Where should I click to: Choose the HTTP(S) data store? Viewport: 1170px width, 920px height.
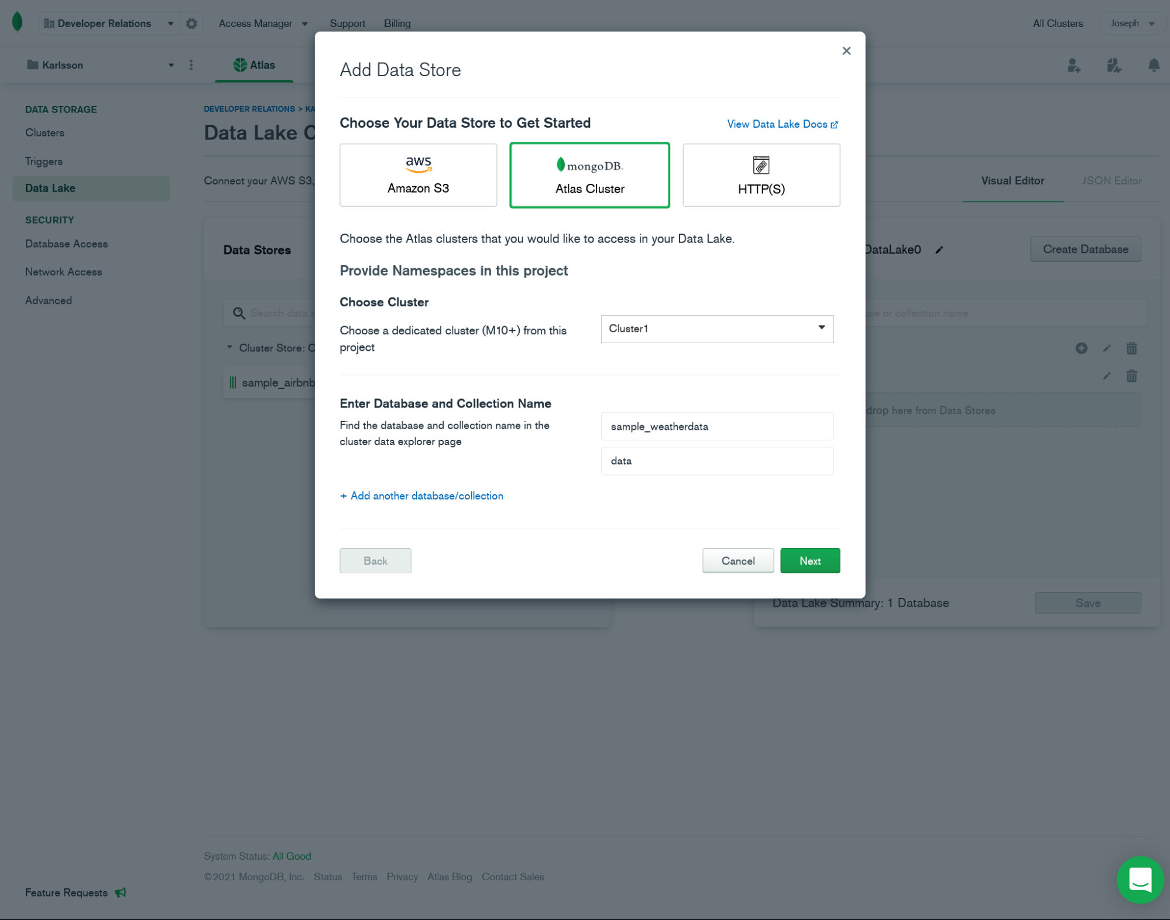[x=761, y=175]
